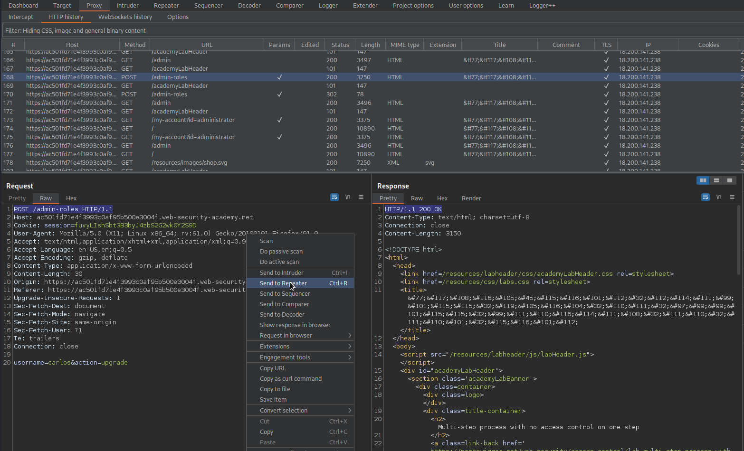This screenshot has width=744, height=451.
Task: Choose Send to Intruder from context menu
Action: (x=300, y=273)
